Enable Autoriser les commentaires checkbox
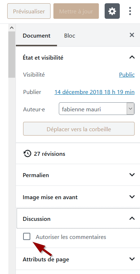 coord(27,237)
